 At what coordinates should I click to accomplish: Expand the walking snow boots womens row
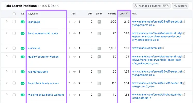[x=7, y=94]
